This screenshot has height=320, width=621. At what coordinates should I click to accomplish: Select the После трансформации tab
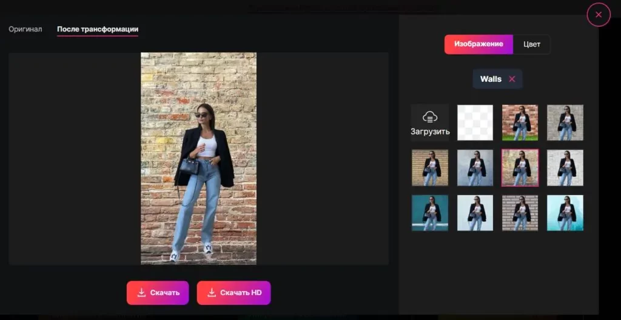[x=98, y=29]
